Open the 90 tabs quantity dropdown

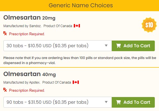pos(58,102)
